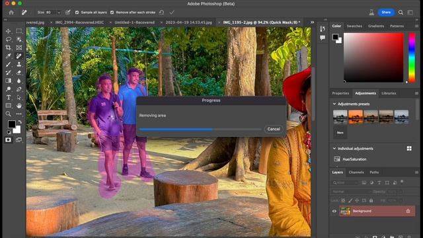
Task: Click the Removing area progress bar
Action: click(200, 130)
